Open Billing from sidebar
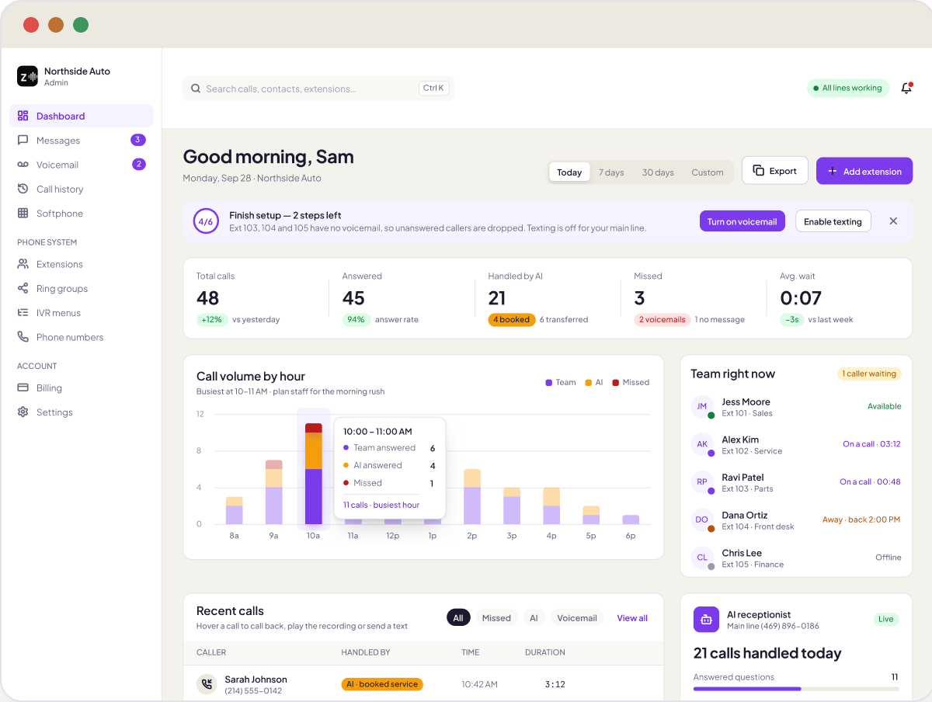 click(82, 388)
